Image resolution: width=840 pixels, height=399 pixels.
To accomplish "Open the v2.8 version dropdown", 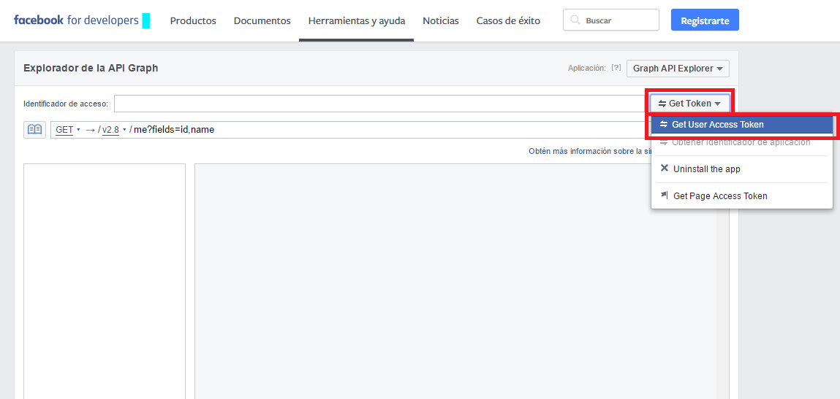I will coord(113,129).
